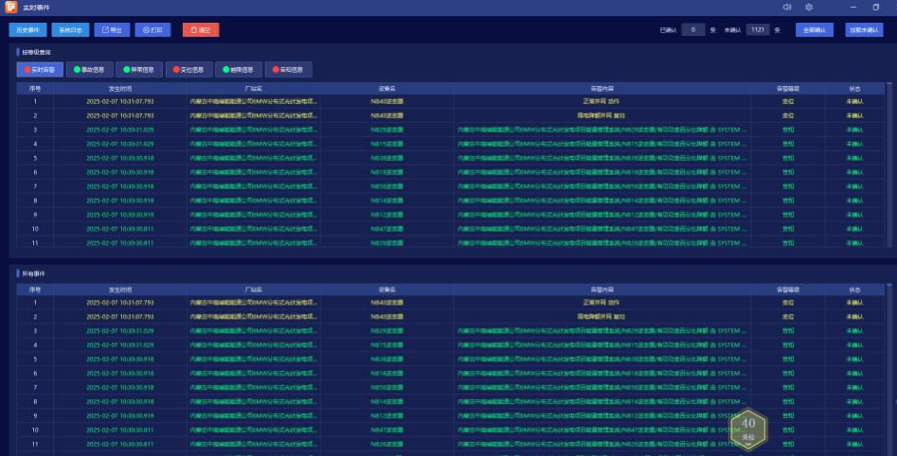This screenshot has height=456, width=897.
Task: Click row 4 alarm level in upper table
Action: pos(788,144)
